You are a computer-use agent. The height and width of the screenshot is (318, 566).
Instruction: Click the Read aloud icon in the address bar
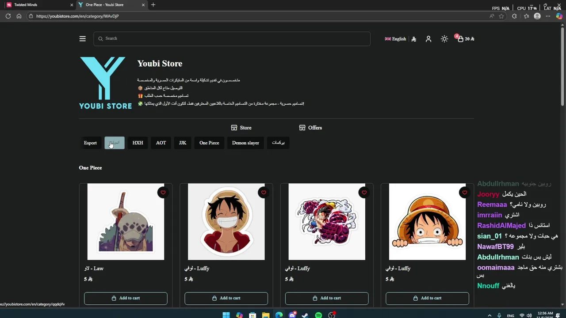coord(492,16)
